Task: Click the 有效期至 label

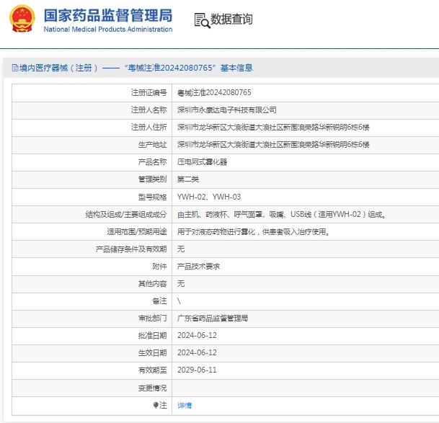Action: coord(152,370)
